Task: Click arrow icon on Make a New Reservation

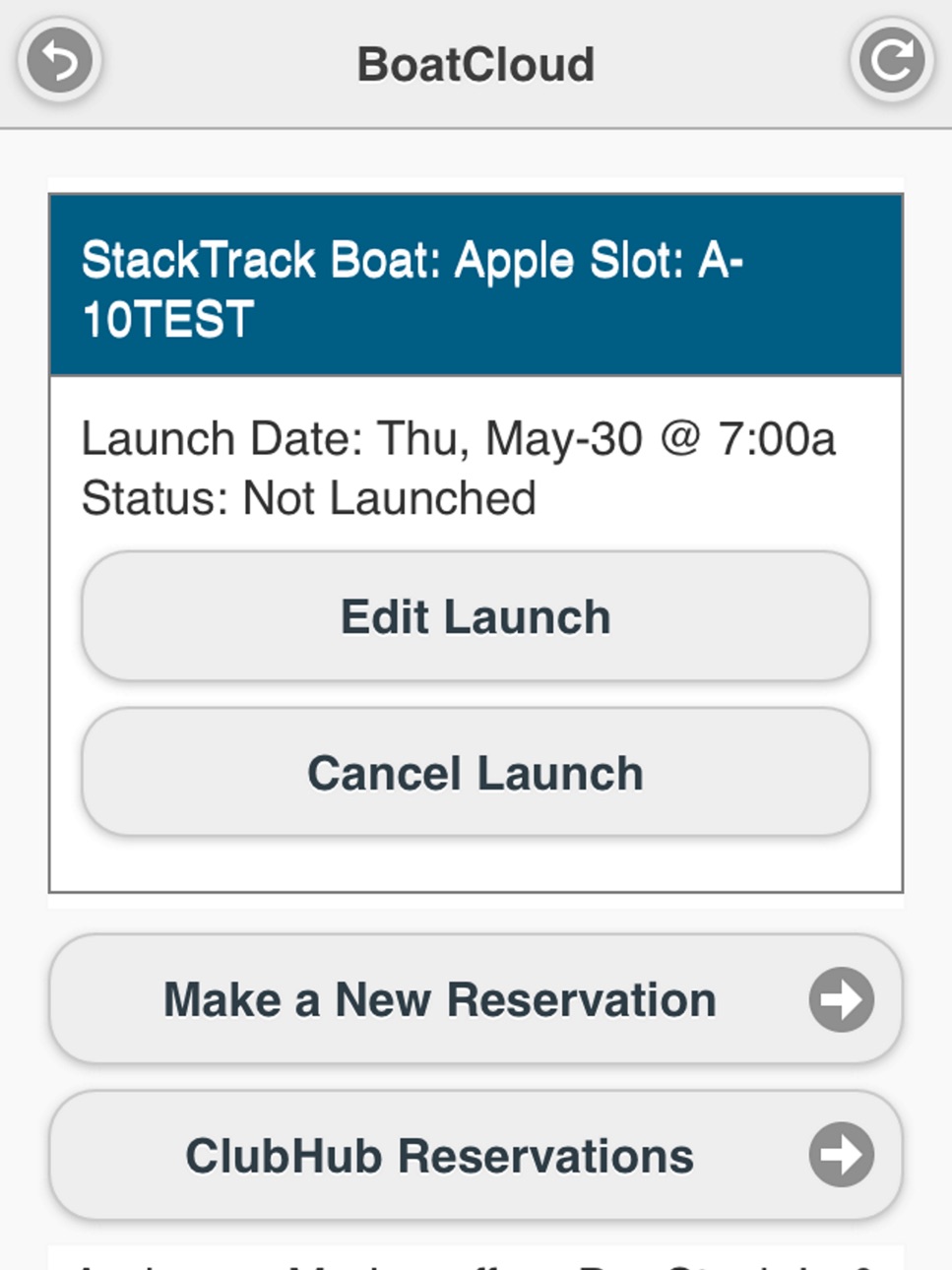Action: pos(842,999)
